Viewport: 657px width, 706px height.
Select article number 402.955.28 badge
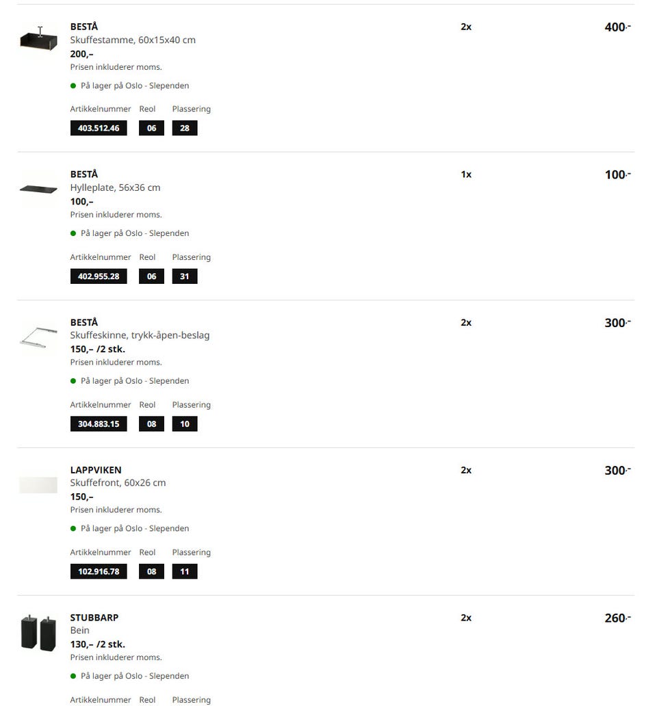point(99,276)
